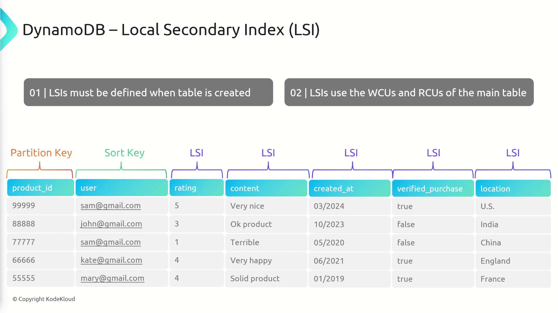Click the orange Partition Key label

click(41, 153)
